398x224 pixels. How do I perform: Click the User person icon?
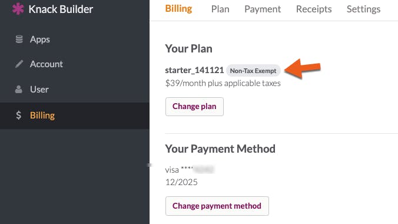[18, 89]
